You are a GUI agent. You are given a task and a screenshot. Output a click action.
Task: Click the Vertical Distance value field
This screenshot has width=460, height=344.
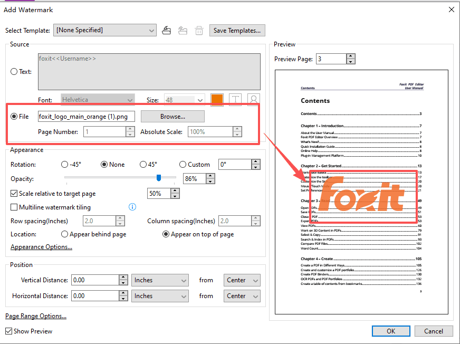pyautogui.click(x=95, y=280)
